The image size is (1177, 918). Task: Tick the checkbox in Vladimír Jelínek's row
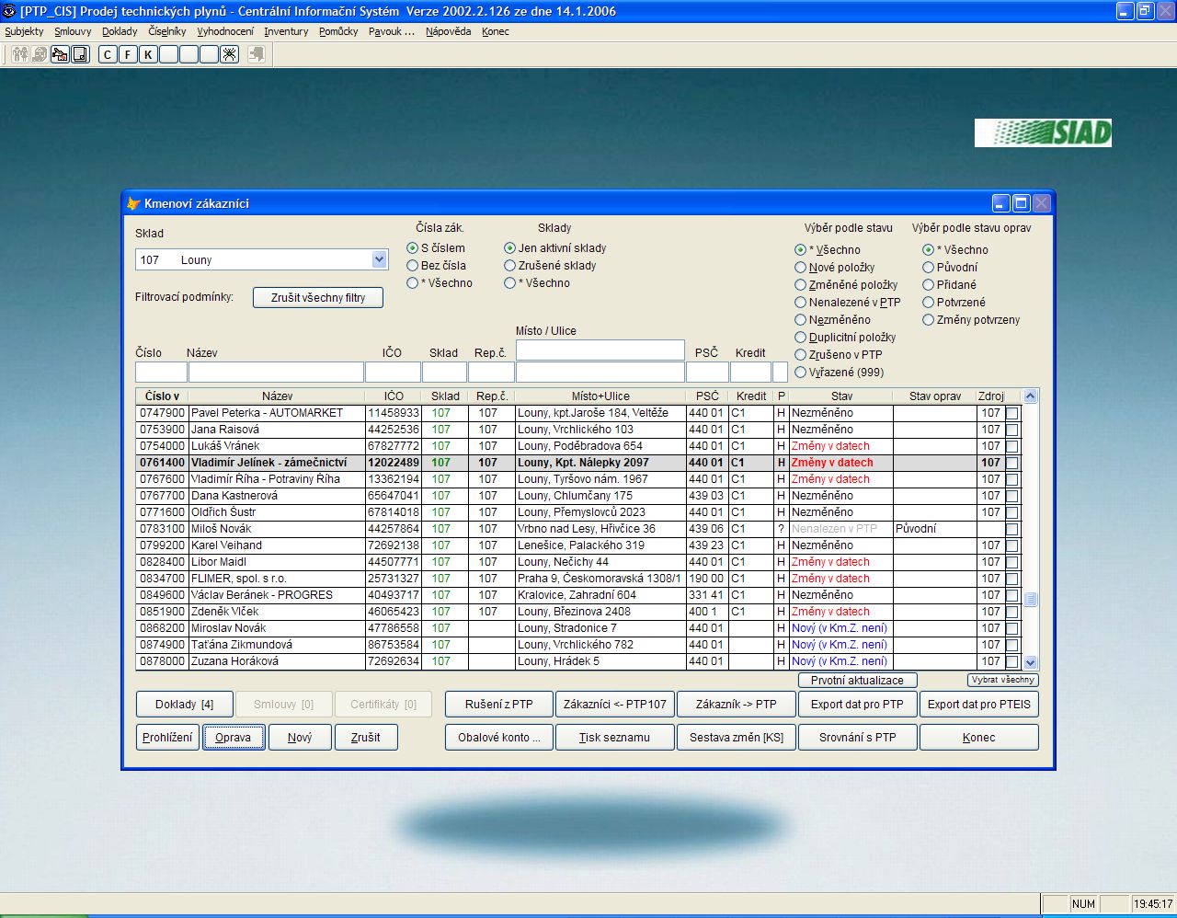[1011, 463]
